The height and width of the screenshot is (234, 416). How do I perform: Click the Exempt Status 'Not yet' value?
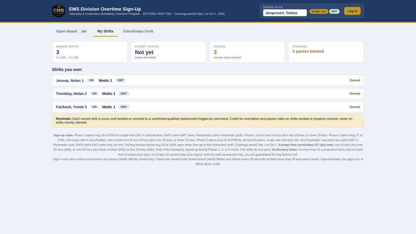(x=144, y=52)
